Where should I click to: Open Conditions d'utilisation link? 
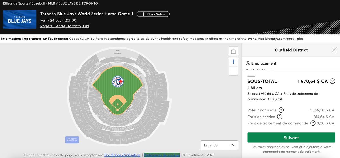[122, 155]
